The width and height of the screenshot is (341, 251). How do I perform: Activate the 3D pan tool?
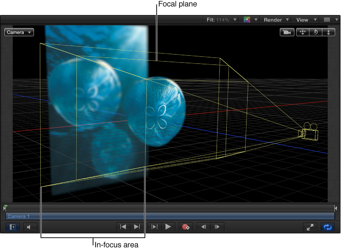[302, 32]
